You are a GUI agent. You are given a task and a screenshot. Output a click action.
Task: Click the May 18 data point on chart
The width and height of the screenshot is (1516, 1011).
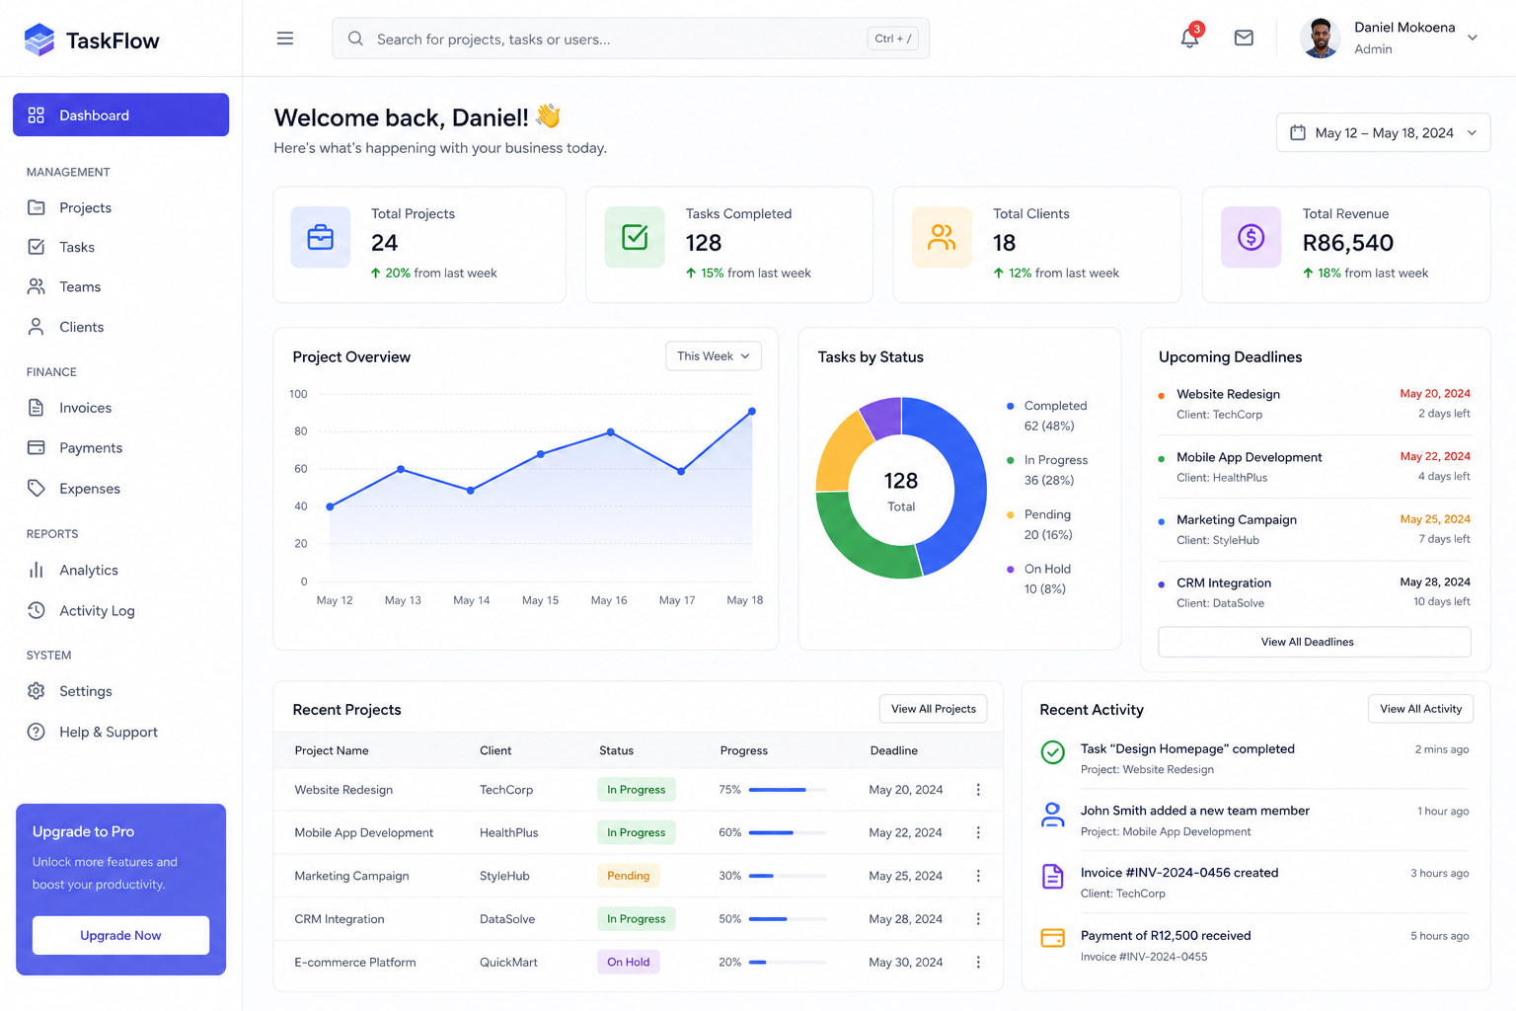click(752, 411)
